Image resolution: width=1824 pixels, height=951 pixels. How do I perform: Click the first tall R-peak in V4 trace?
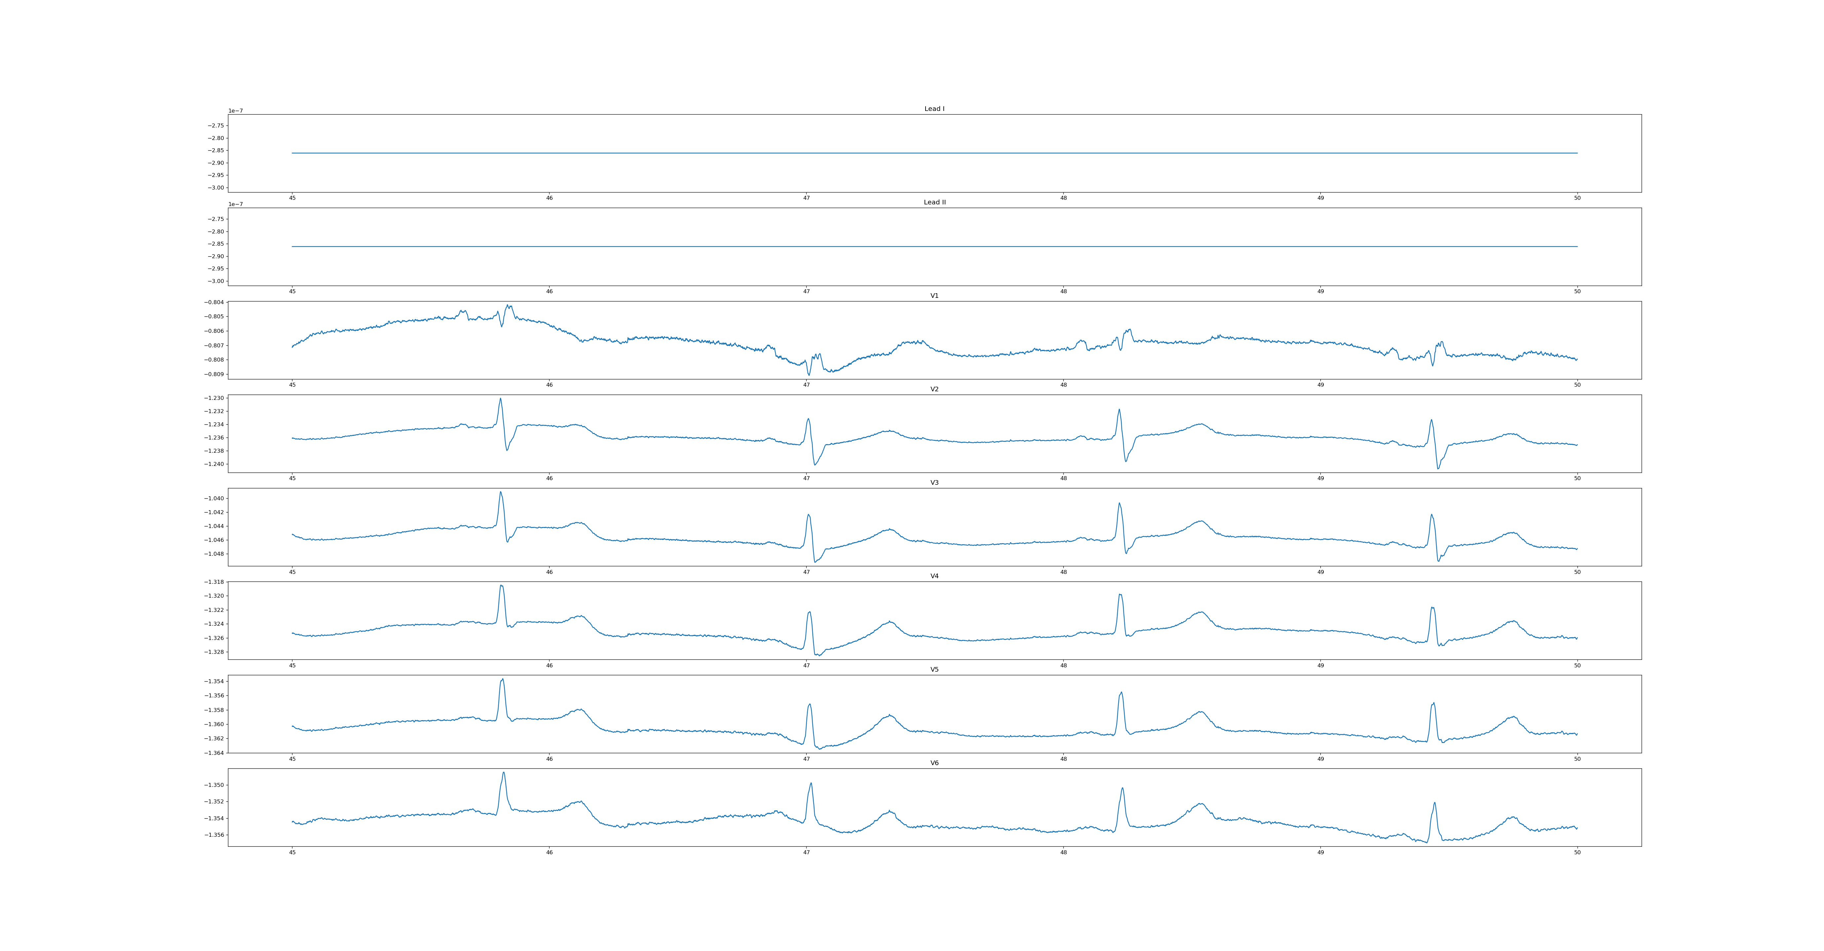click(501, 586)
